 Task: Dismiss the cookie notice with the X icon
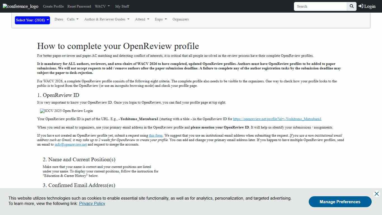click(376, 193)
